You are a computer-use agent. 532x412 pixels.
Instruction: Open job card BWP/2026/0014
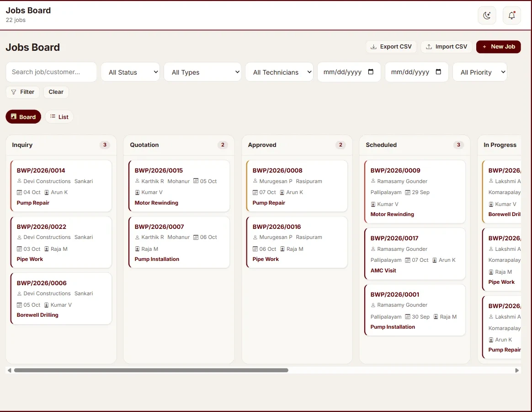tap(61, 186)
